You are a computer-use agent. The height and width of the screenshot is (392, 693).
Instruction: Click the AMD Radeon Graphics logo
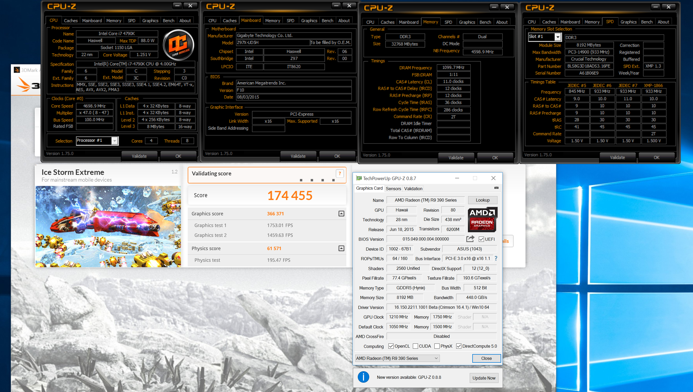pyautogui.click(x=482, y=219)
